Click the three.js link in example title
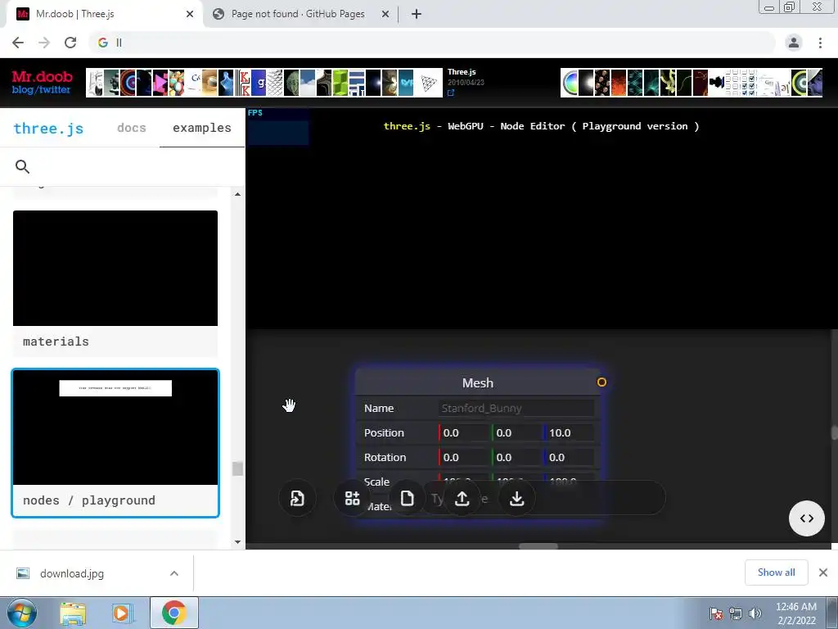 [407, 126]
